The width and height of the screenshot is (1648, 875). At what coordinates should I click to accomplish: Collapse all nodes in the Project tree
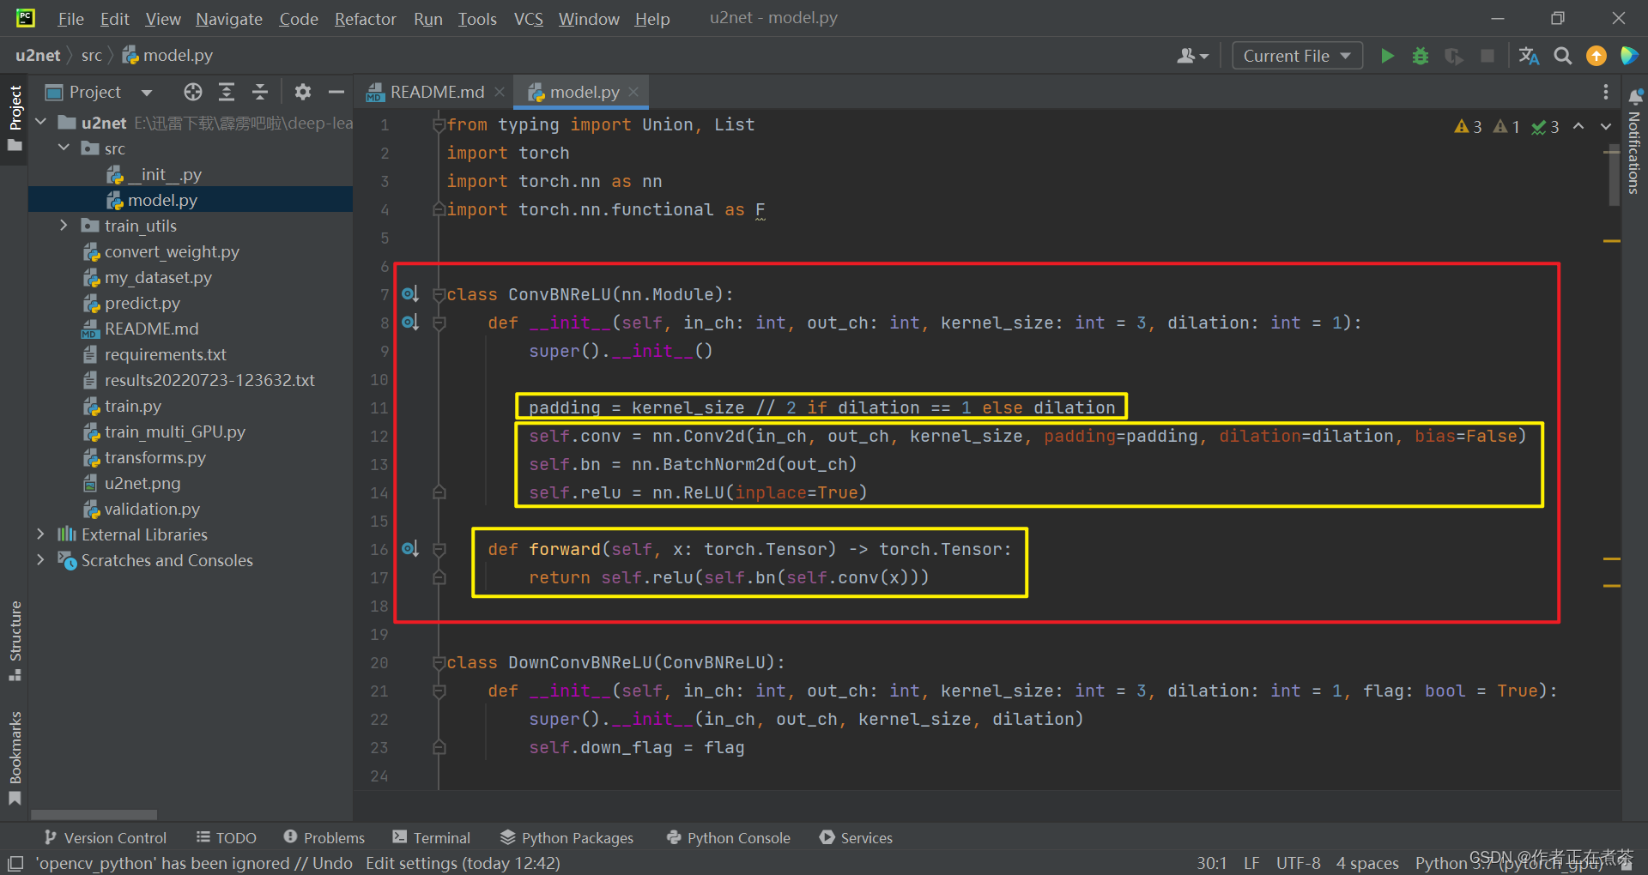coord(260,92)
